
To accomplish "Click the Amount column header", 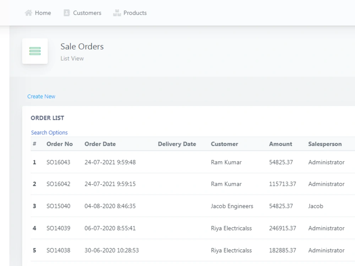I will [x=280, y=144].
